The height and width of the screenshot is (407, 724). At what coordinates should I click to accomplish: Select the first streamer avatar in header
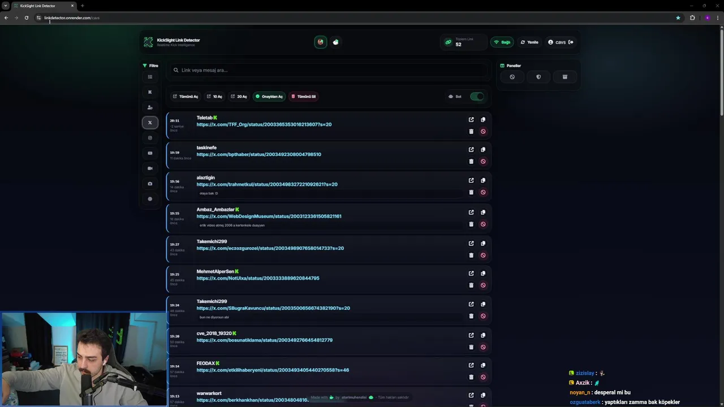[x=321, y=42]
